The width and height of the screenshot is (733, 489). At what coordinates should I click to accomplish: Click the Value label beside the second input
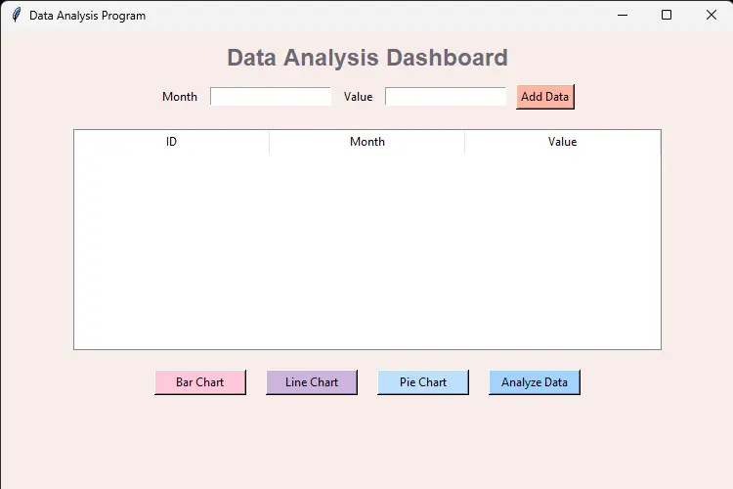point(358,97)
